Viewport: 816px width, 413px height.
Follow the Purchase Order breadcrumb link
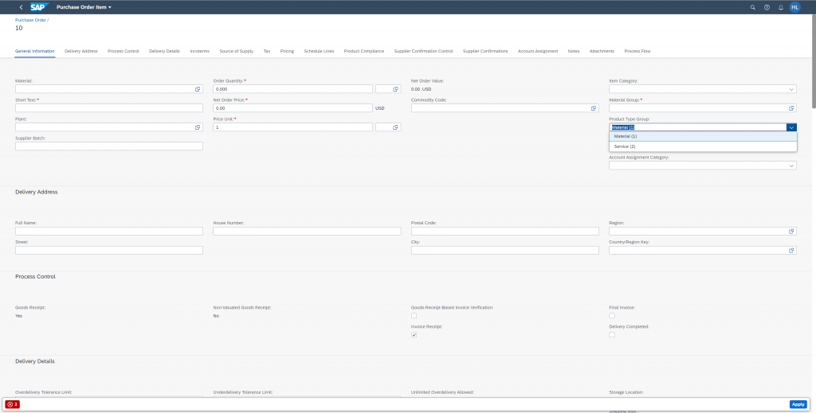click(x=31, y=20)
